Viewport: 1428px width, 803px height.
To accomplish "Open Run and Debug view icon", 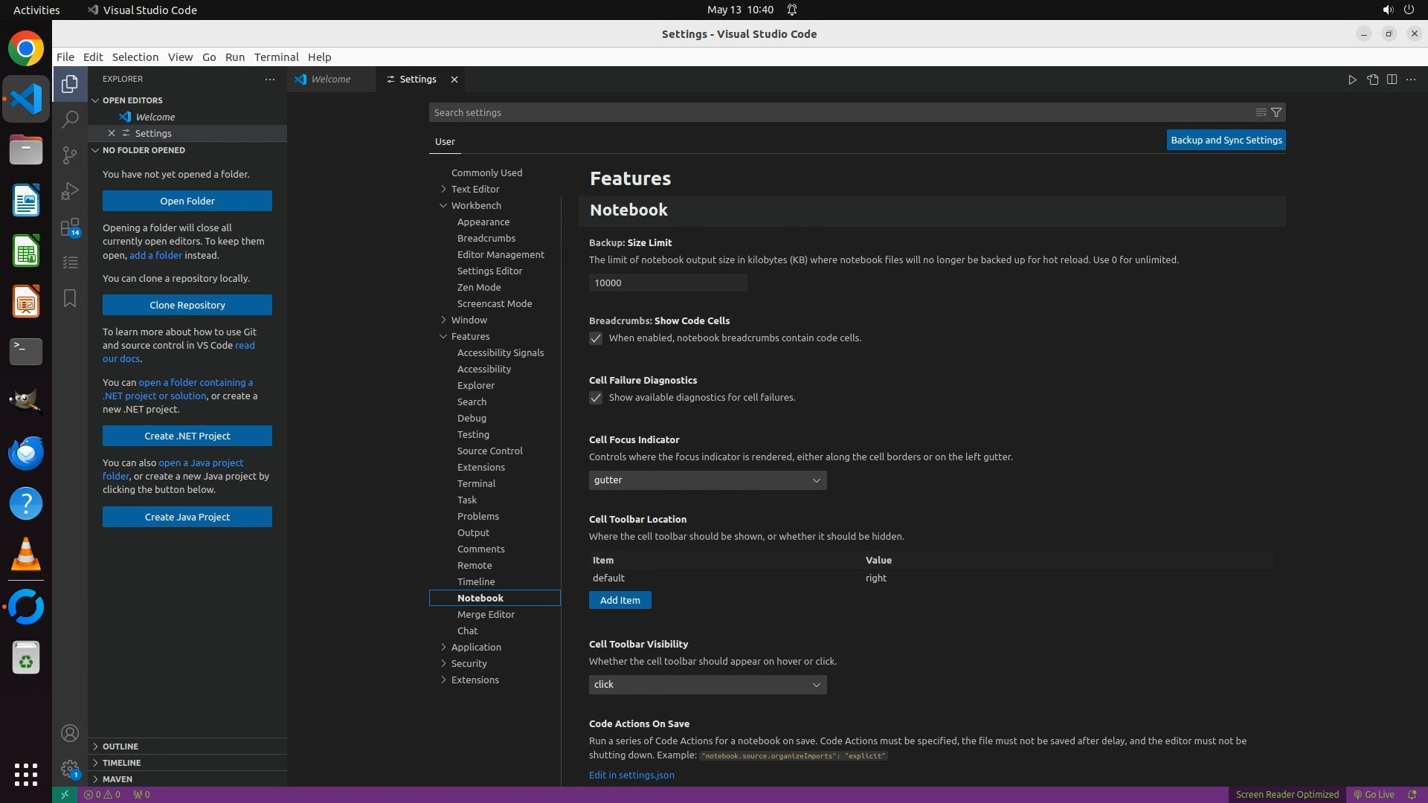I will pyautogui.click(x=70, y=191).
